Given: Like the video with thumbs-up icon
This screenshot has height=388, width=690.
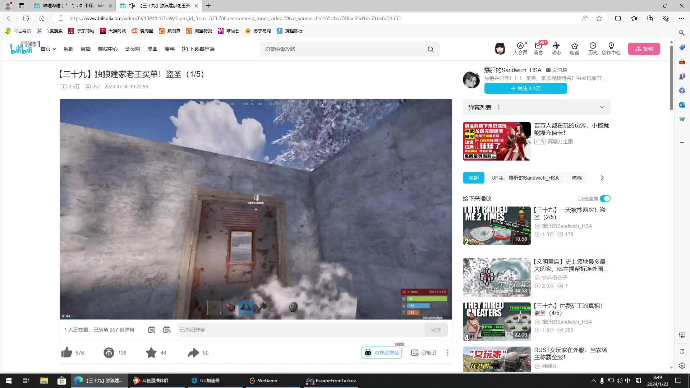Looking at the screenshot, I should pyautogui.click(x=66, y=353).
